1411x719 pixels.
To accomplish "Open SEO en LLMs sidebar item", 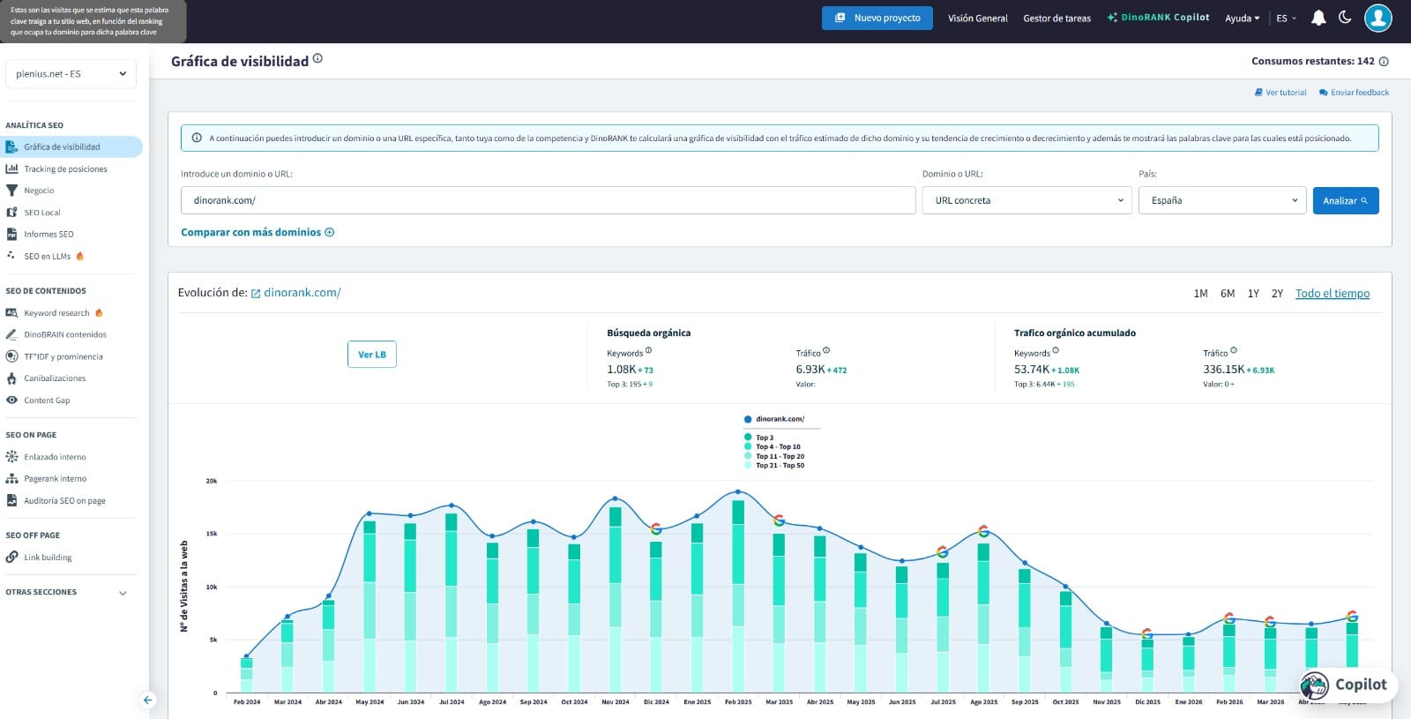I will [x=47, y=256].
